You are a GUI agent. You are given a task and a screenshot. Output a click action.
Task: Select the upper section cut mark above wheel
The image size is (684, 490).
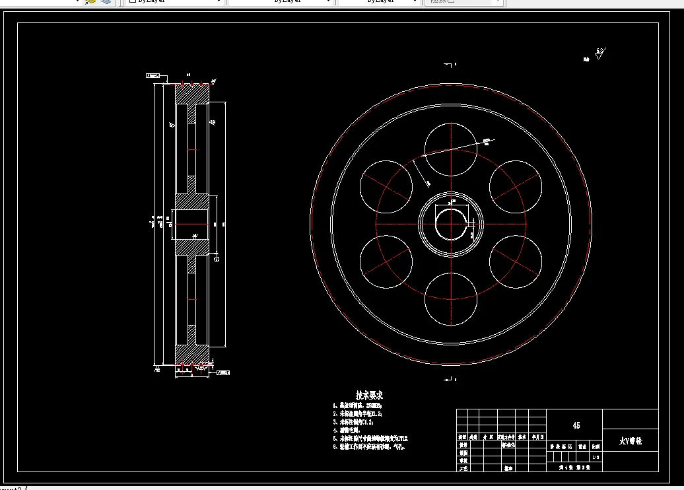(x=450, y=65)
